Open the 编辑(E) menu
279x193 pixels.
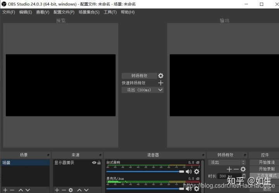pyautogui.click(x=26, y=12)
